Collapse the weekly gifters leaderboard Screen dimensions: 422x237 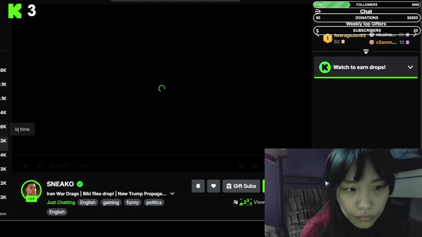tap(366, 52)
